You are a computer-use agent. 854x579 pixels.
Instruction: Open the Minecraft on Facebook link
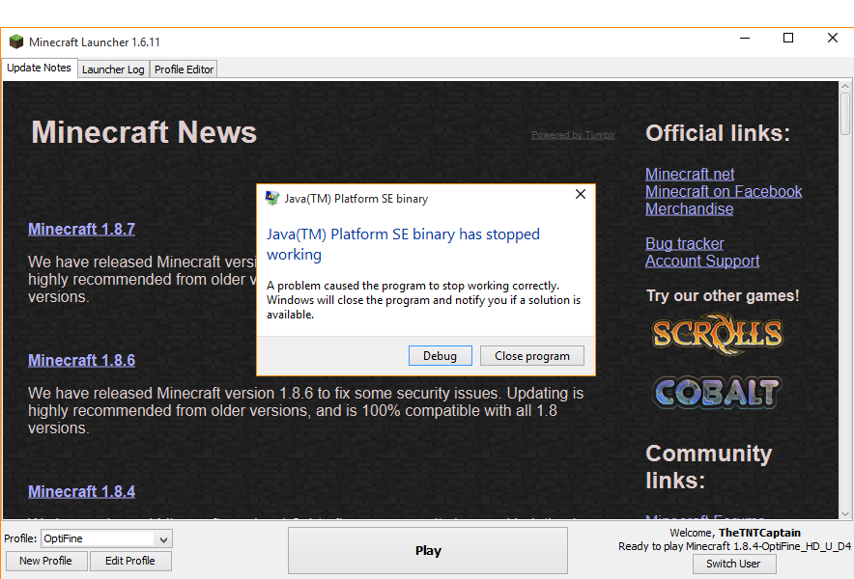[724, 191]
